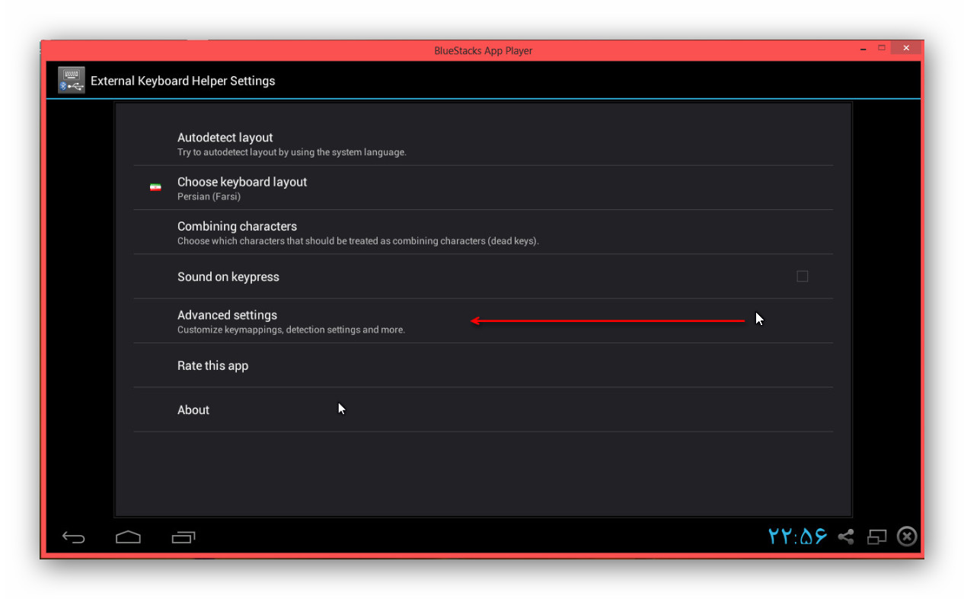This screenshot has width=964, height=599.
Task: Open the About entry
Action: tap(193, 409)
